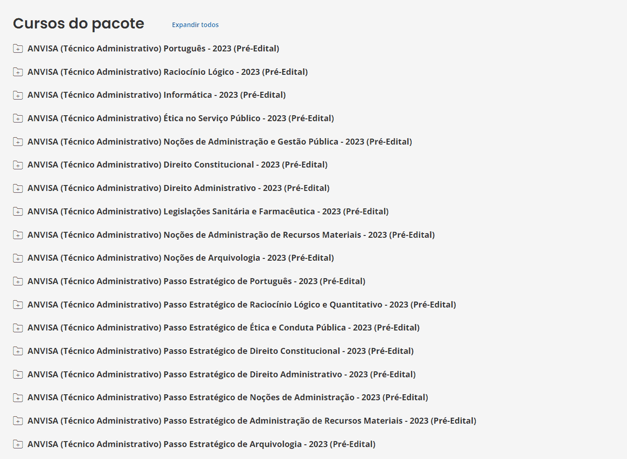Expand folder icon beside Direito Administrativo - 2023 (not Passo)
Viewport: 627px width, 459px height.
[18, 188]
